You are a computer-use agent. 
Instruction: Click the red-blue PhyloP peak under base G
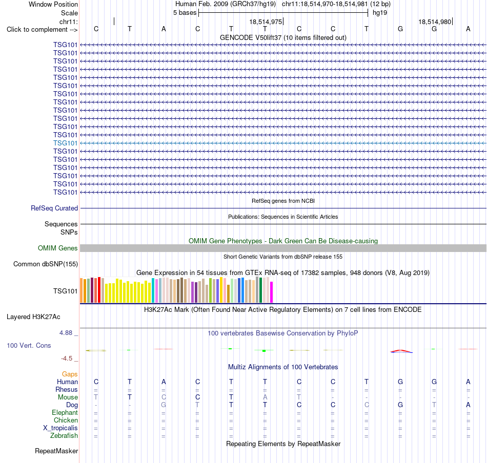(x=401, y=351)
